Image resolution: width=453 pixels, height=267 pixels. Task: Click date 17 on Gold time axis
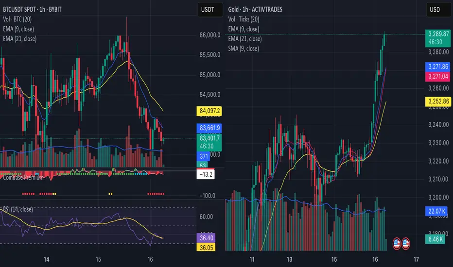point(416,259)
